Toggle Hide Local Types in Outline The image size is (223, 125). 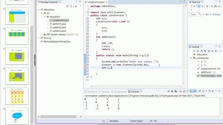point(216,51)
